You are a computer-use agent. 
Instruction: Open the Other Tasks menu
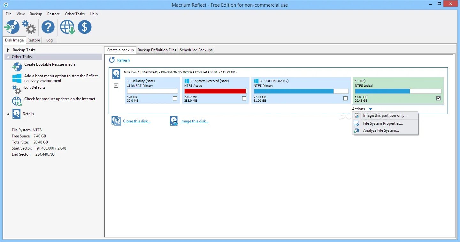coord(75,14)
